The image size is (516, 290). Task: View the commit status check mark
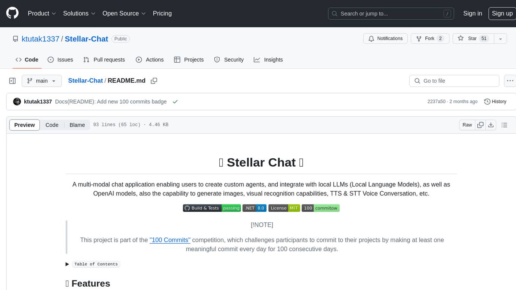175,102
